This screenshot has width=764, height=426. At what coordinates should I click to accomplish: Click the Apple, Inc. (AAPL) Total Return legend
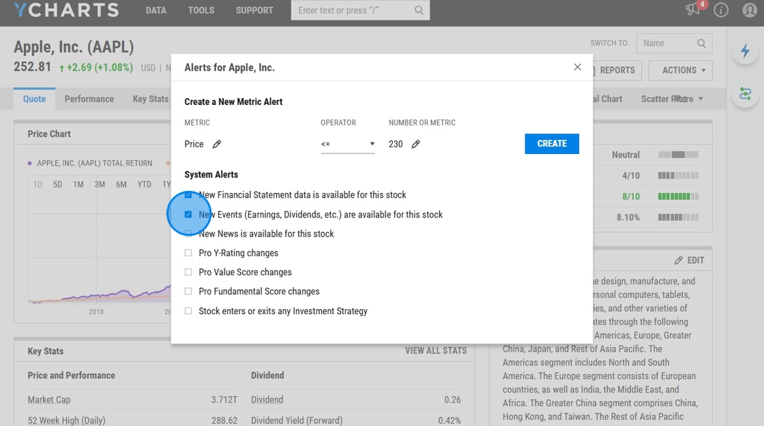[x=90, y=163]
